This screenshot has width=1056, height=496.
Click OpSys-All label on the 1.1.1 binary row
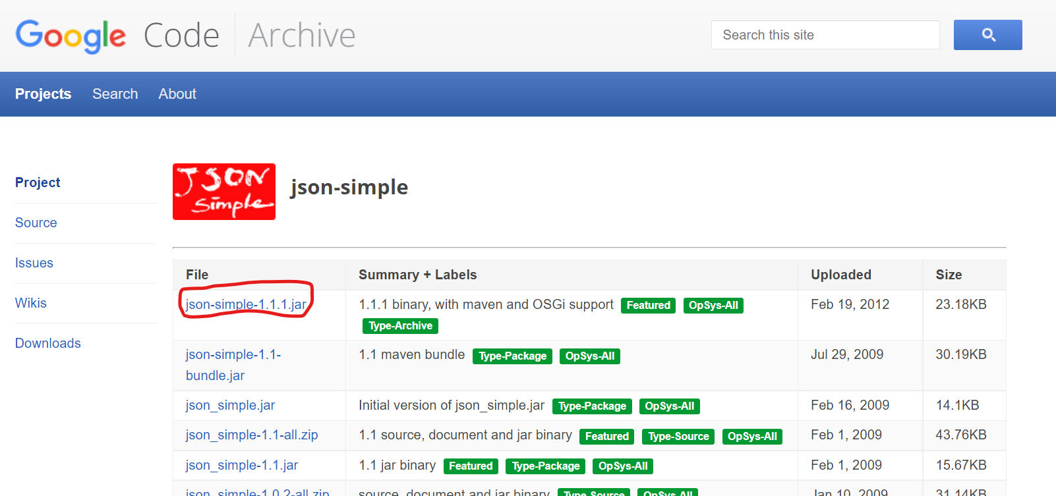[713, 306]
